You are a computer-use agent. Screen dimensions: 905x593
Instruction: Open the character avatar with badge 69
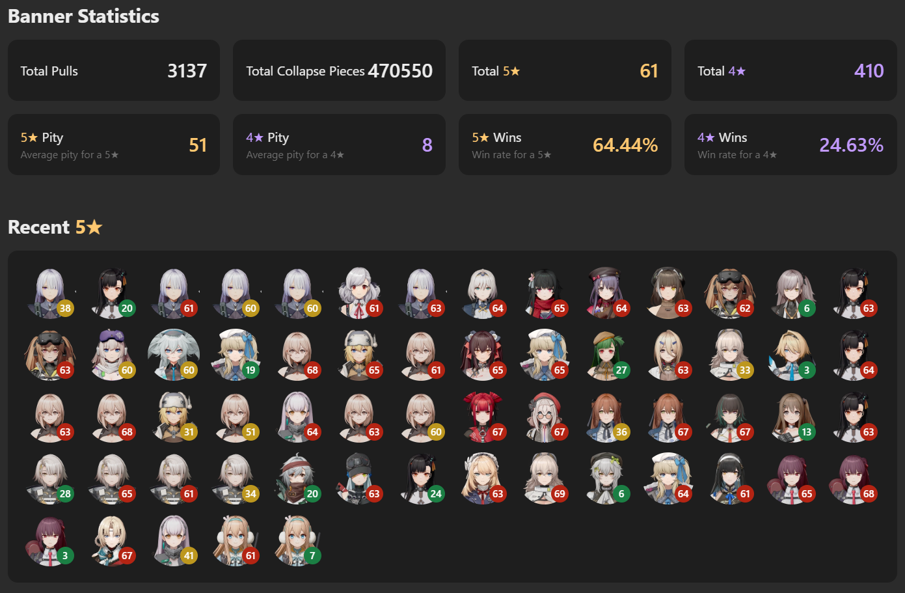[x=545, y=478]
